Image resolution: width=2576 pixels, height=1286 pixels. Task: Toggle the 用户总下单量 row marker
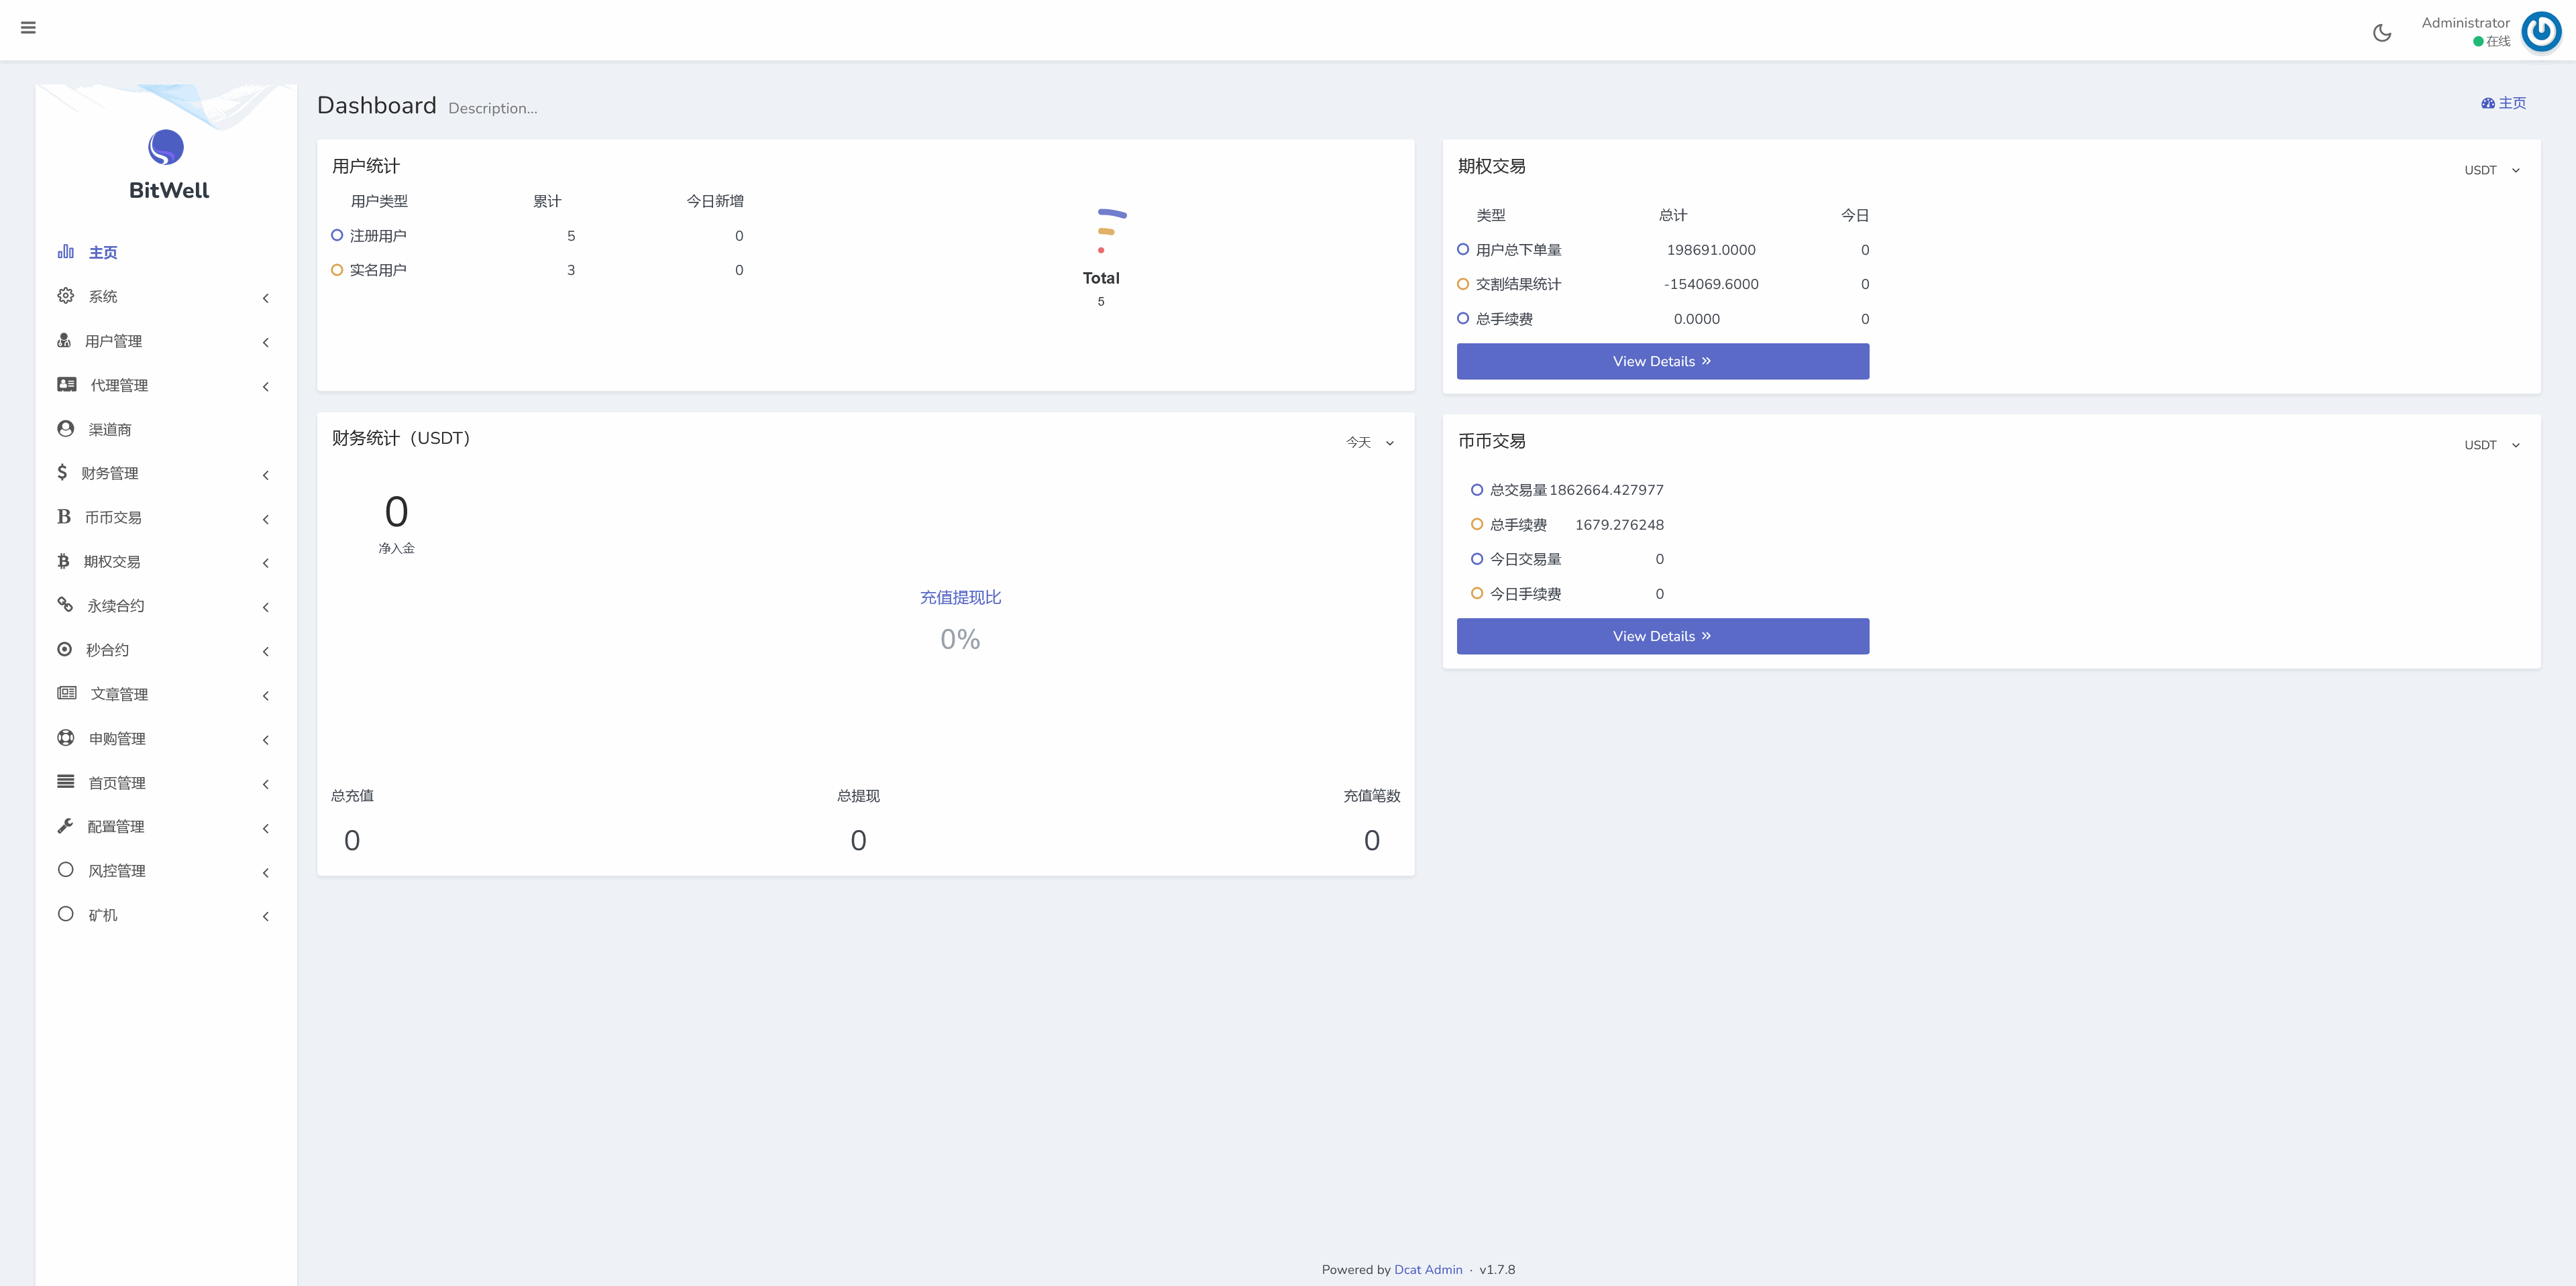tap(1463, 250)
